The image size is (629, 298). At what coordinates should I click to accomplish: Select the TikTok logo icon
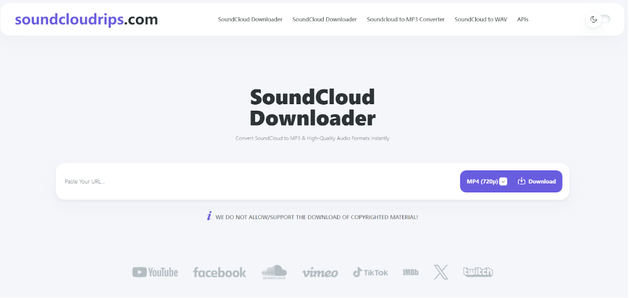click(x=370, y=272)
